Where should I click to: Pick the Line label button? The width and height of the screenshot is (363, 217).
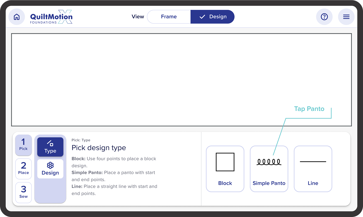click(x=313, y=183)
